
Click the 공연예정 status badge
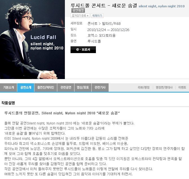78,10
